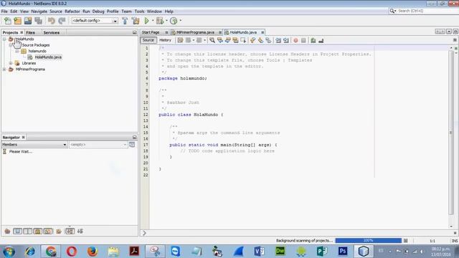Screen dimensions: 459x258
Task: Click the Save All toolbar icon
Action: (x=38, y=21)
